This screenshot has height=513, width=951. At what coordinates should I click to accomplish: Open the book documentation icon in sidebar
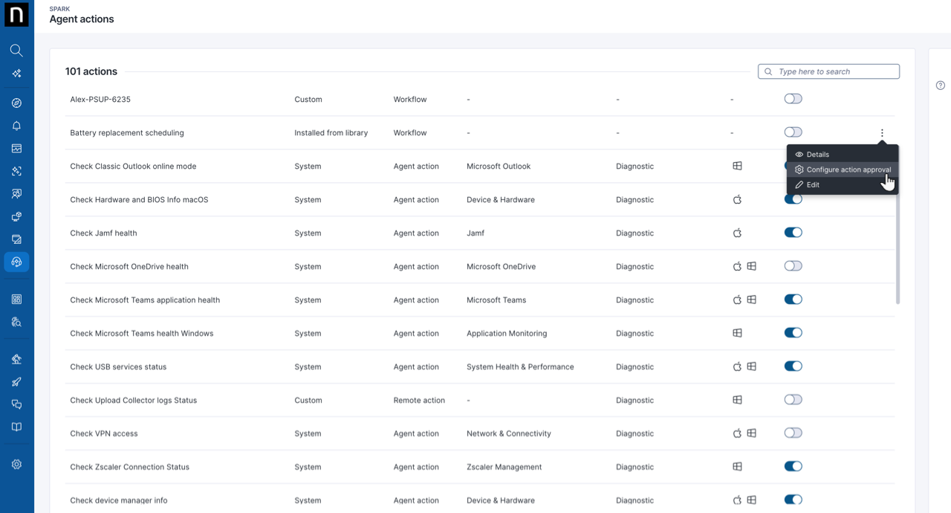pos(16,427)
